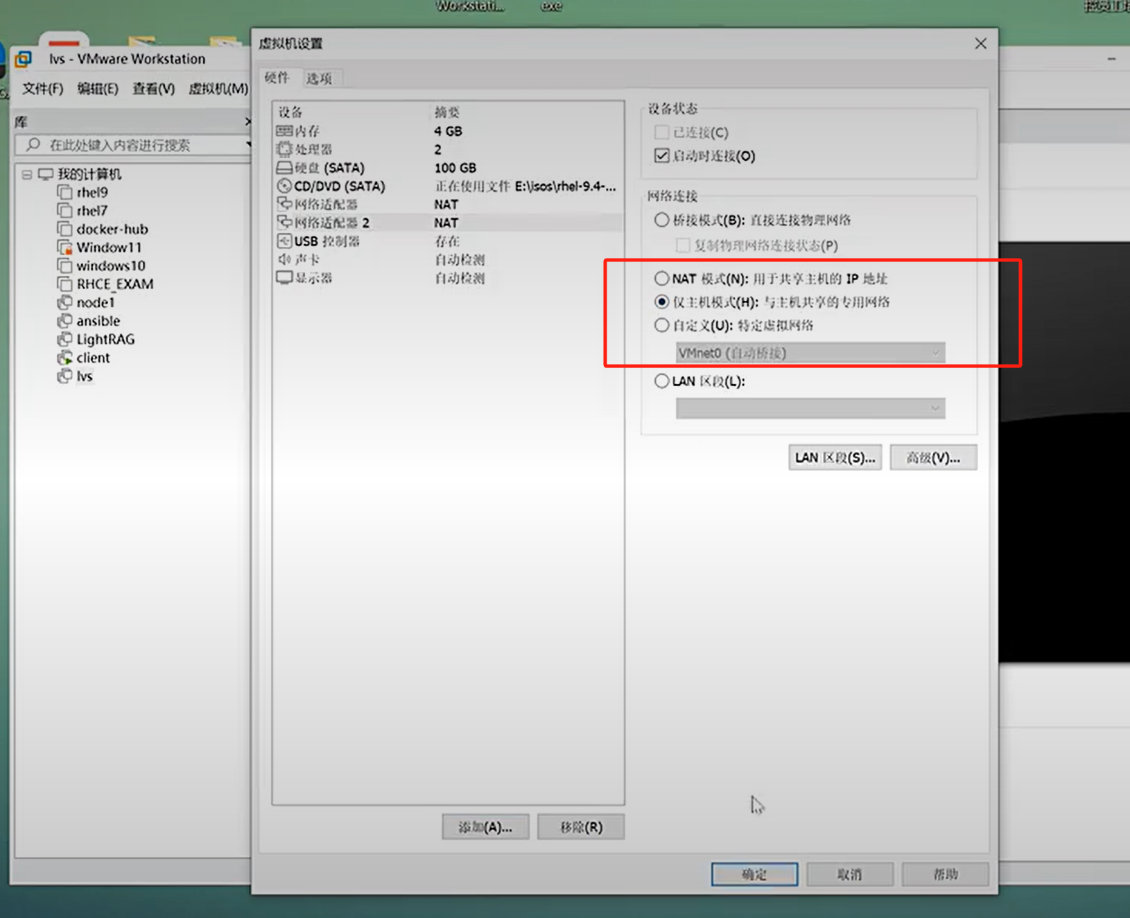Viewport: 1130px width, 918px height.
Task: Switch to the Options tab
Action: tap(320, 78)
